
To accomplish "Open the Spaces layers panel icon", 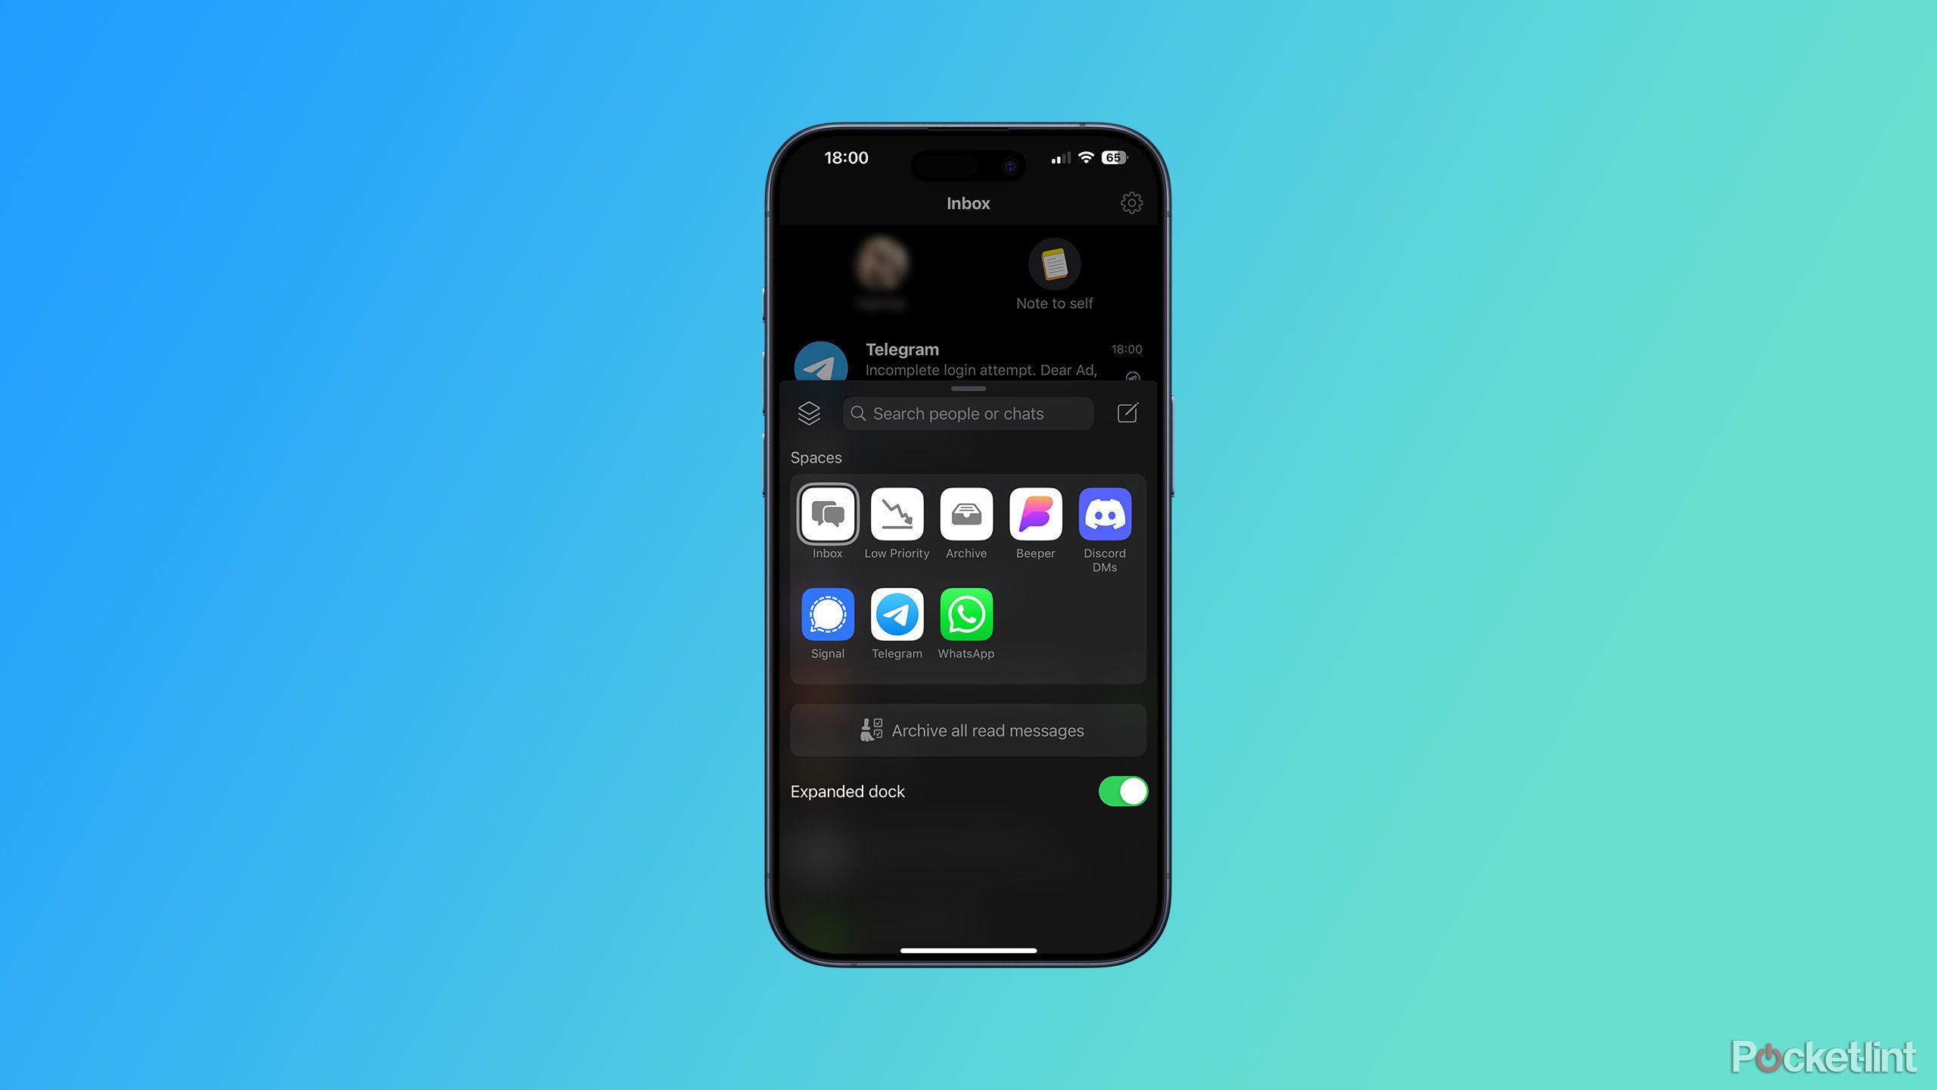I will coord(809,413).
